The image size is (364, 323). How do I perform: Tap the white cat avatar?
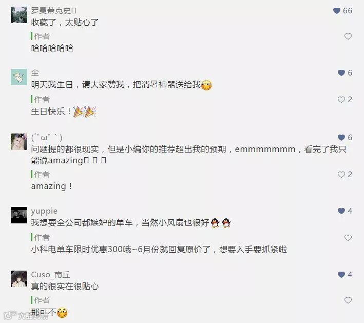point(19,142)
